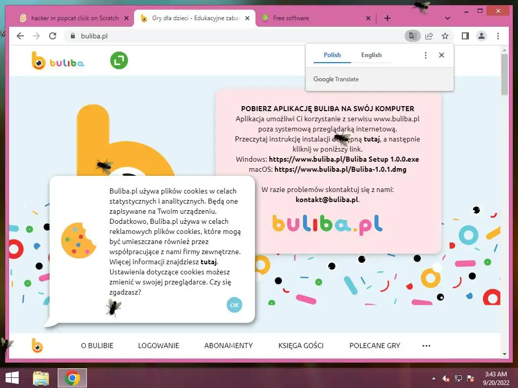Image resolution: width=518 pixels, height=388 pixels.
Task: Download the Buliba-1.0.1.dmg macOS link
Action: [x=340, y=170]
